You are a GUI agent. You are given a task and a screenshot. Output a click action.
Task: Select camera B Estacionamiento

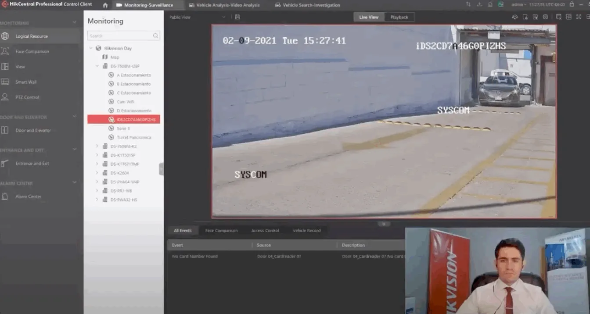click(133, 84)
